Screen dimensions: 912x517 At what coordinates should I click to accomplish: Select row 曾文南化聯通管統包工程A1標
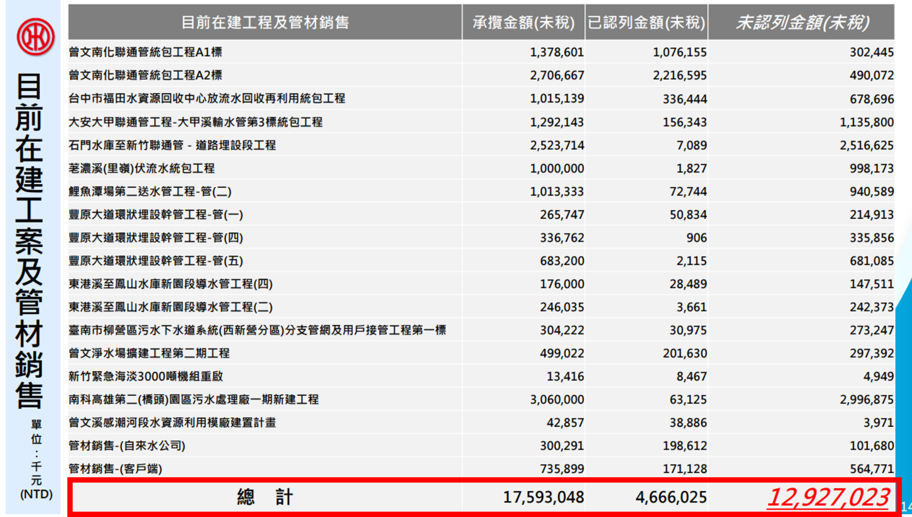481,52
